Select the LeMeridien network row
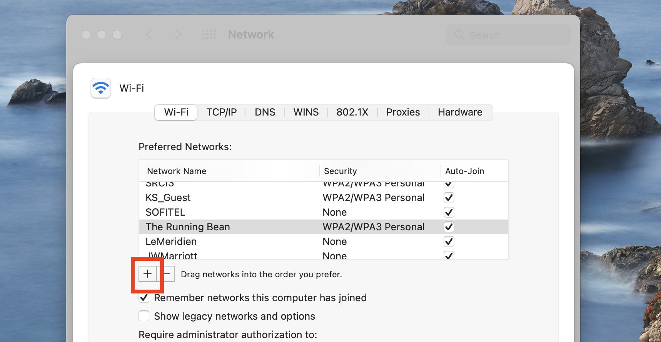This screenshot has width=661, height=342. [x=324, y=241]
